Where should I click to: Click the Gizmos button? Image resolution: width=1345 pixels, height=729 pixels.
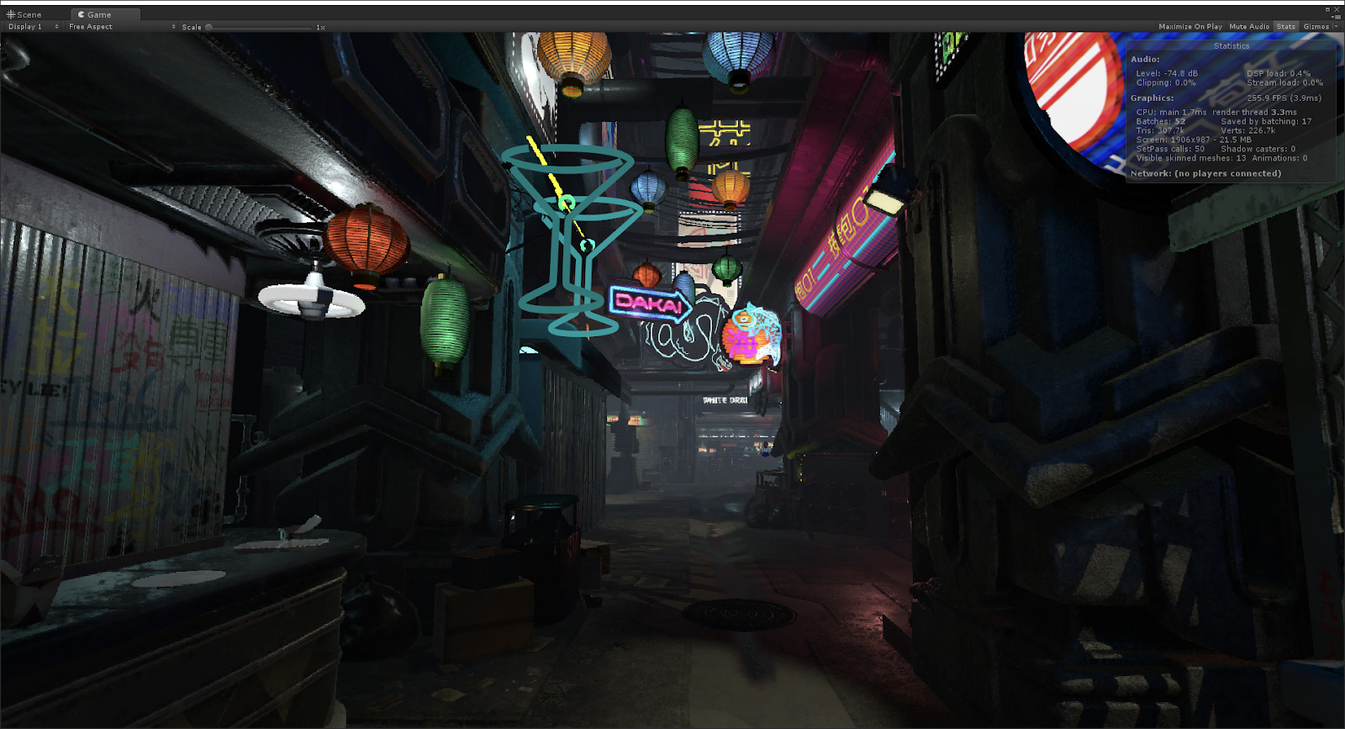[1315, 27]
